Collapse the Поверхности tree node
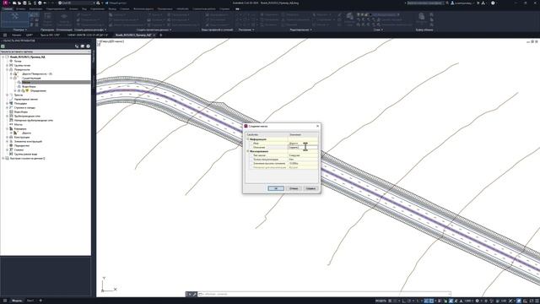 (8, 69)
